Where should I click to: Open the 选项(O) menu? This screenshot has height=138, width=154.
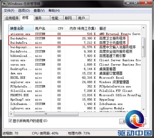pyautogui.click(x=24, y=11)
